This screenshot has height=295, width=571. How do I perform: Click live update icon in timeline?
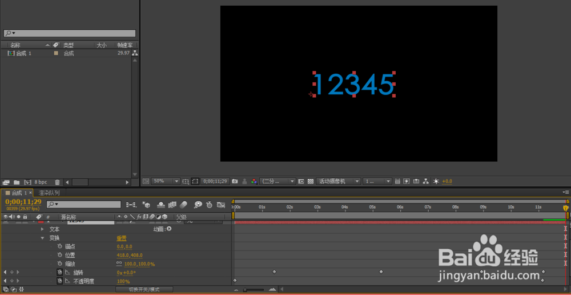tap(161, 205)
